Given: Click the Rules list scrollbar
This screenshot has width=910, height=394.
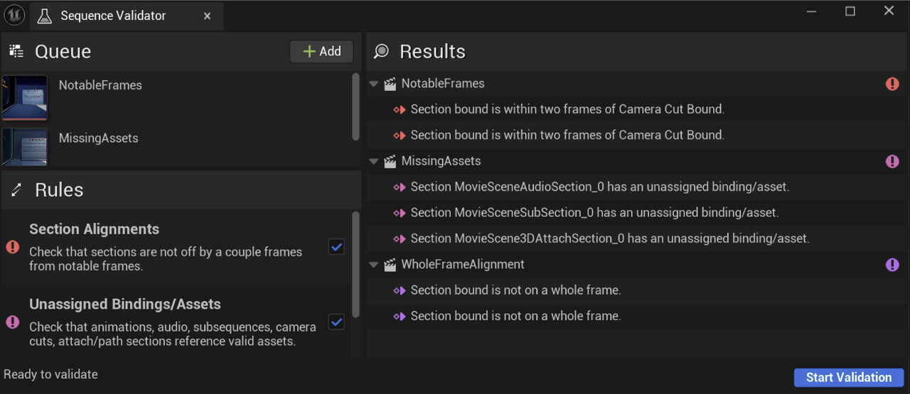Looking at the screenshot, I should click(x=356, y=264).
